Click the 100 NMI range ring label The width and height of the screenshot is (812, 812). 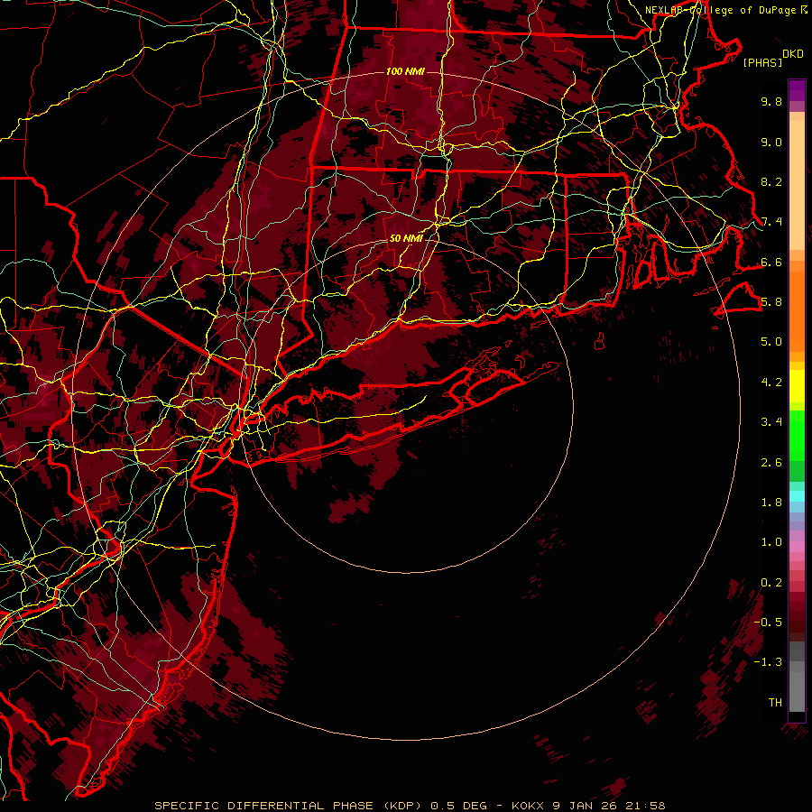click(405, 71)
